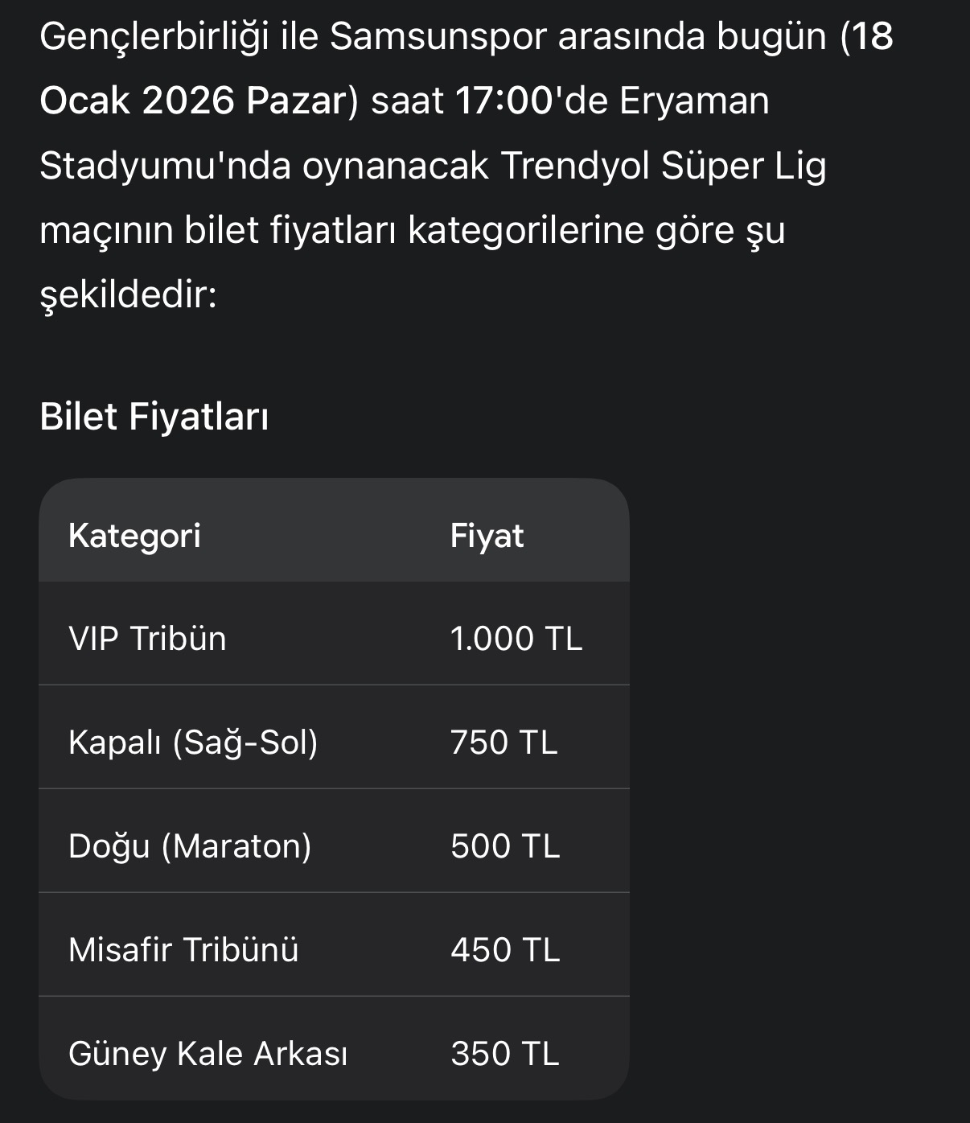Image resolution: width=970 pixels, height=1123 pixels.
Task: Click the bold match time 17:00
Action: [504, 101]
